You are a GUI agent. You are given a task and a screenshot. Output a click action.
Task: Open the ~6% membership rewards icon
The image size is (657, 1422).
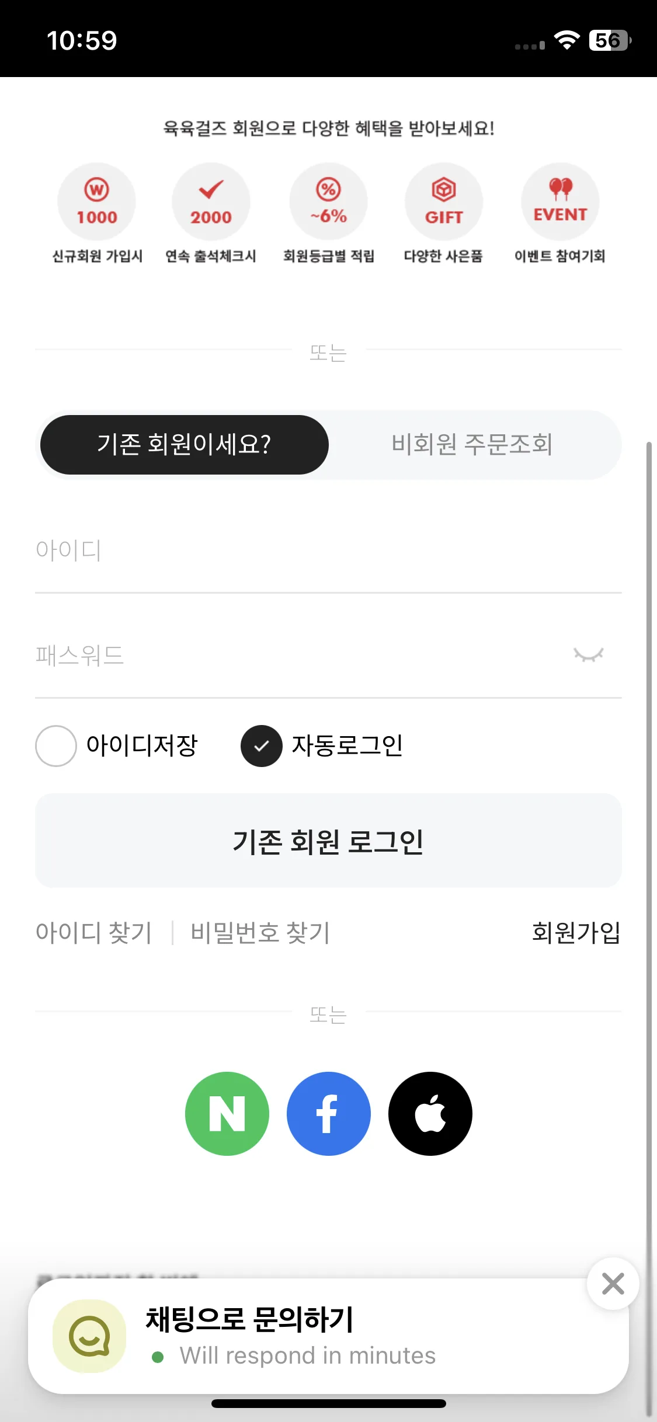328,201
